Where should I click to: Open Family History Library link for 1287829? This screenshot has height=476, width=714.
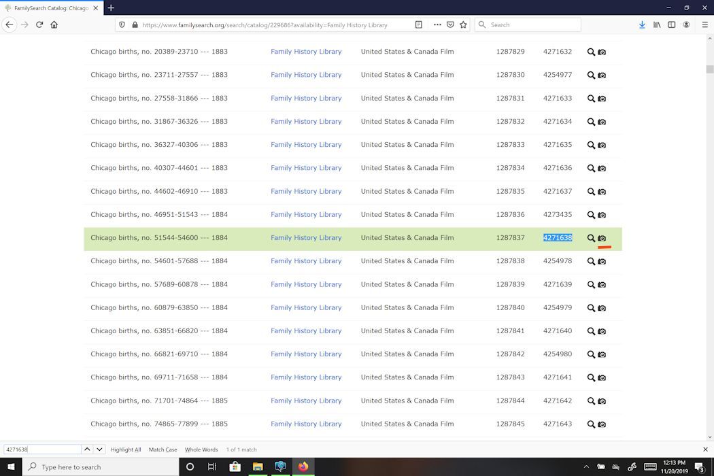pyautogui.click(x=306, y=52)
